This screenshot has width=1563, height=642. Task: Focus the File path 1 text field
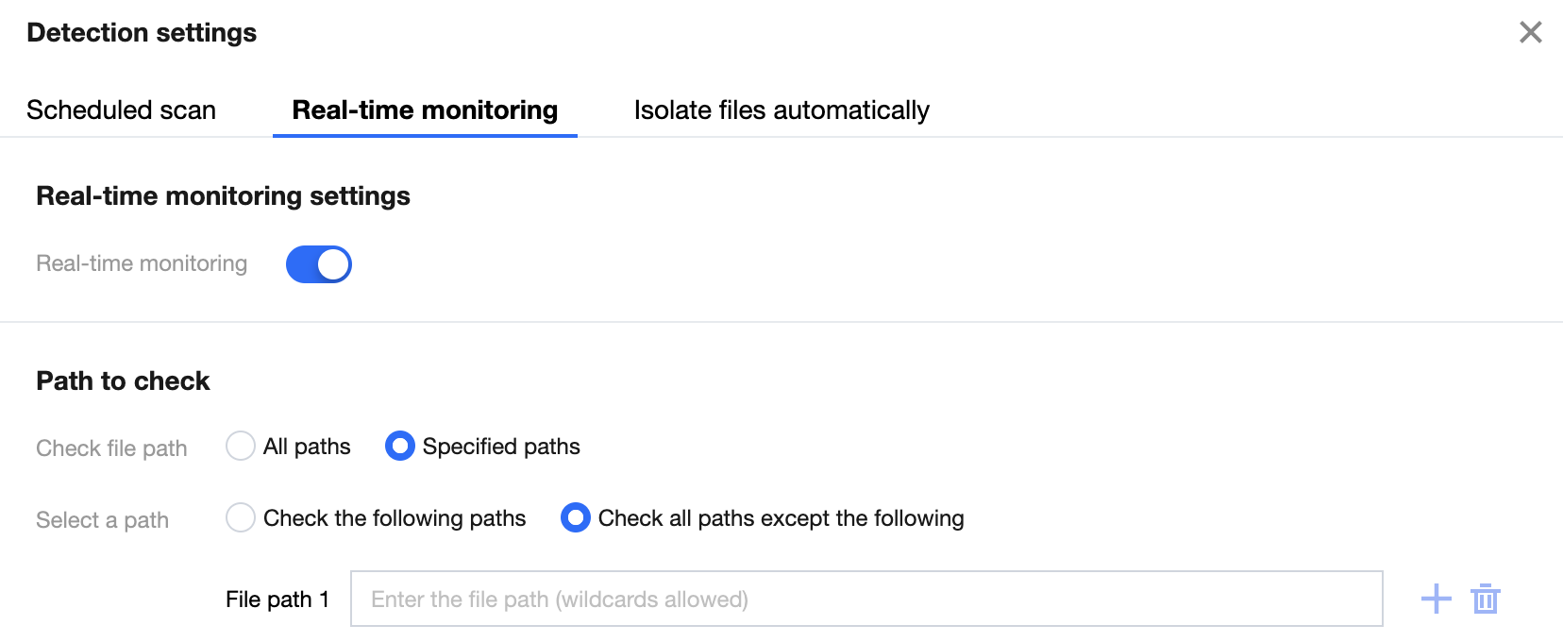pos(866,599)
